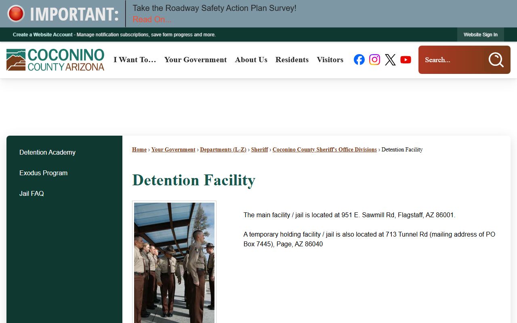
Task: Click the search magnifier button
Action: (x=496, y=60)
